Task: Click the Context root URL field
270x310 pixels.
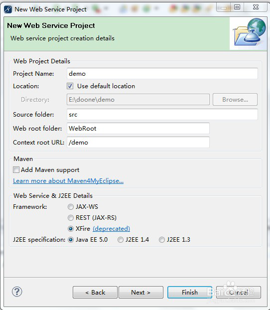Action: tap(138, 142)
